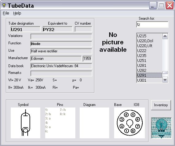The height and width of the screenshot is (146, 175).
Task: Click the Tube designation field U291
Action: click(x=26, y=29)
